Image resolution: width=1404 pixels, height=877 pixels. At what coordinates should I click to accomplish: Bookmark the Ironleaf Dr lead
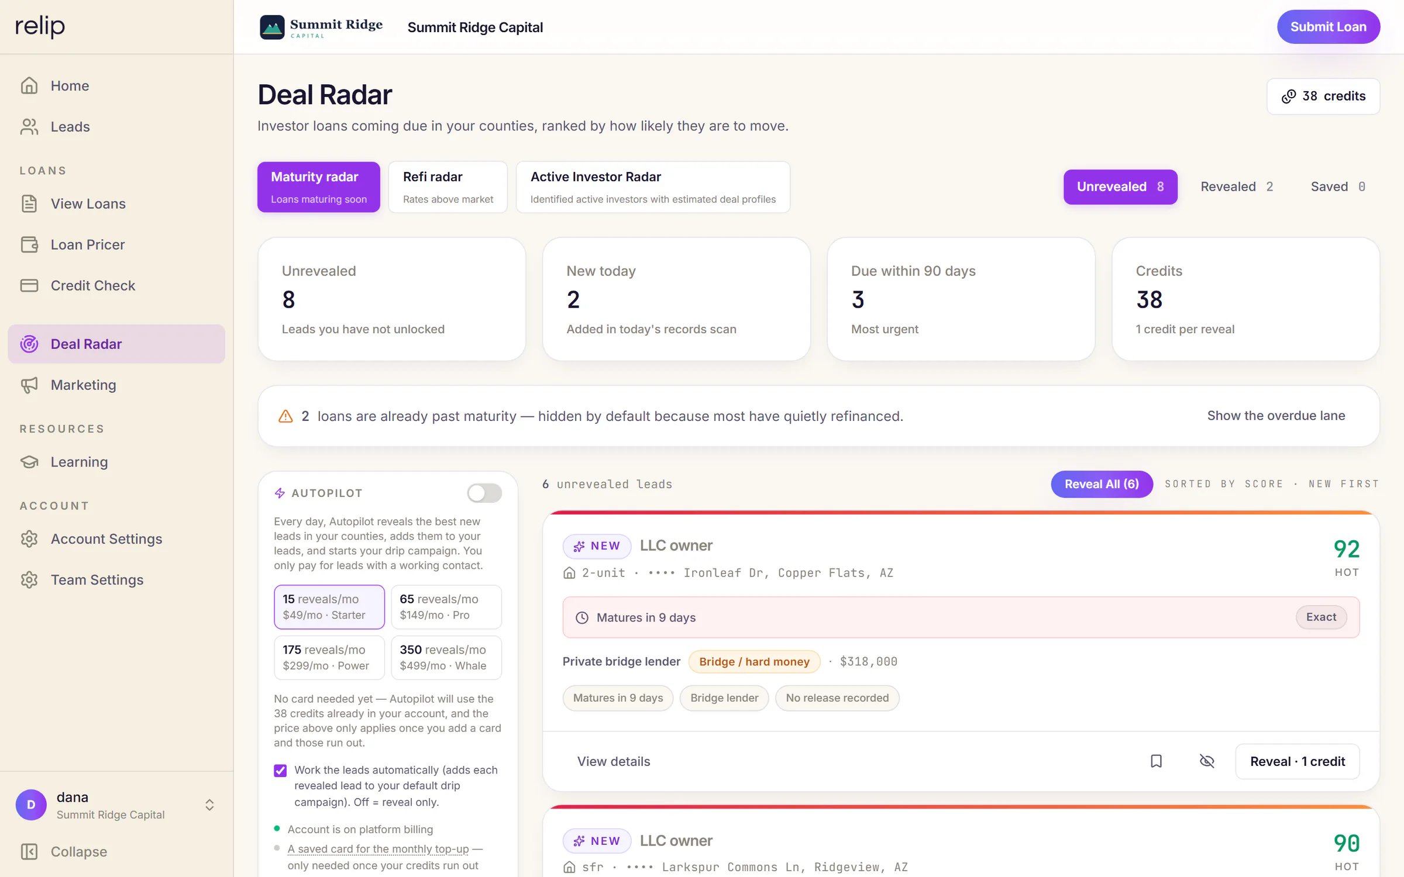pyautogui.click(x=1156, y=761)
